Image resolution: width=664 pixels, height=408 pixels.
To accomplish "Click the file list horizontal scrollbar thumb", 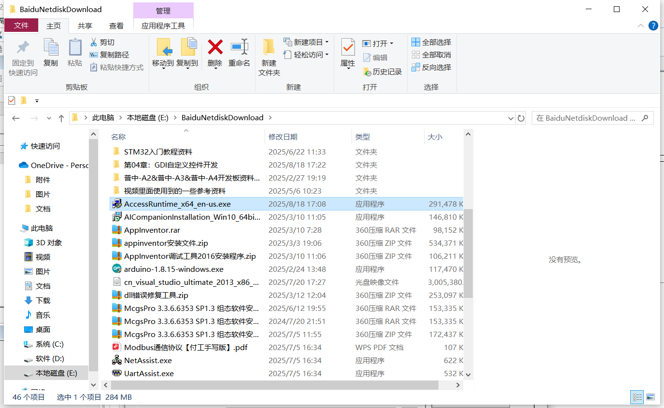I will click(274, 385).
